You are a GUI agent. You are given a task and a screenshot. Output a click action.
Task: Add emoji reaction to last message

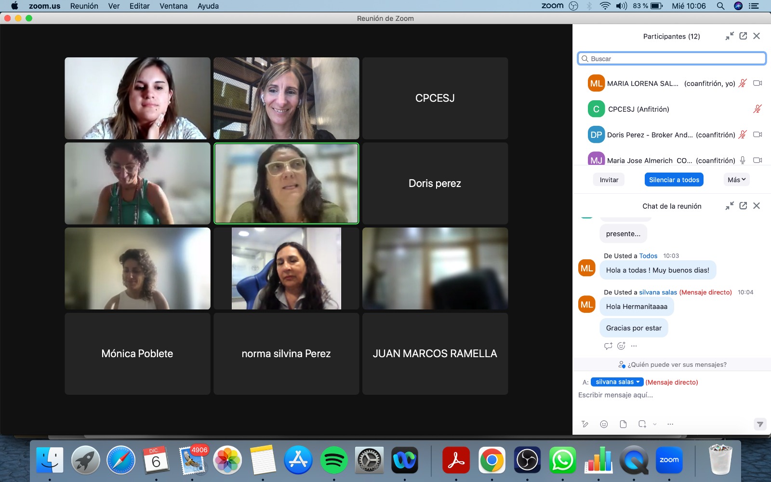click(x=621, y=346)
